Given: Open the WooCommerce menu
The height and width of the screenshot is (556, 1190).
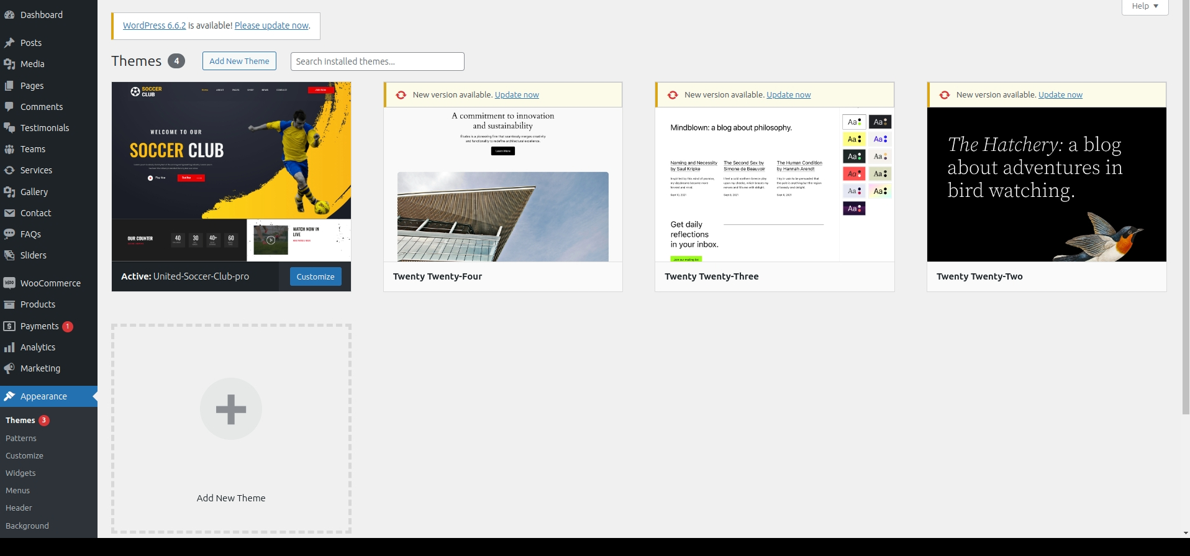Looking at the screenshot, I should [48, 283].
